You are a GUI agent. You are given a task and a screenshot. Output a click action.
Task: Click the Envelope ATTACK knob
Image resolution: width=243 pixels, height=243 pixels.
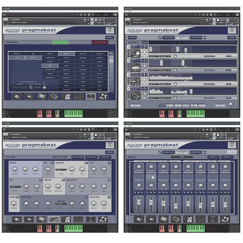(x=15, y=169)
